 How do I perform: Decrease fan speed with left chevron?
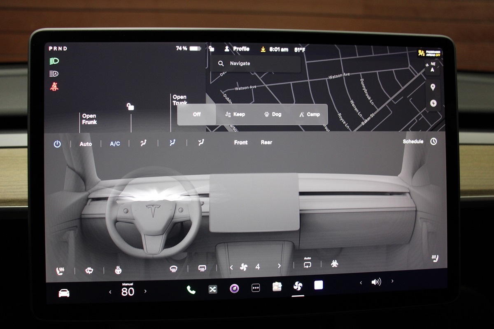click(x=231, y=267)
